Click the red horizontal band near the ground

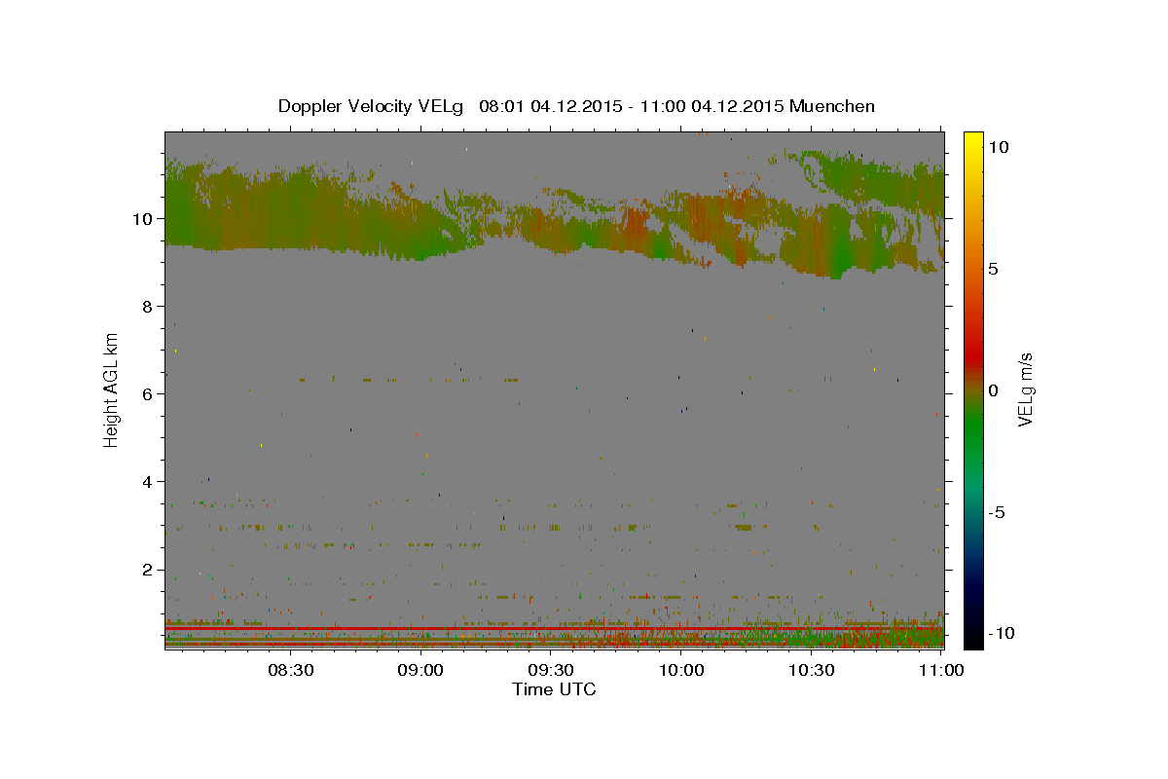pos(554,629)
